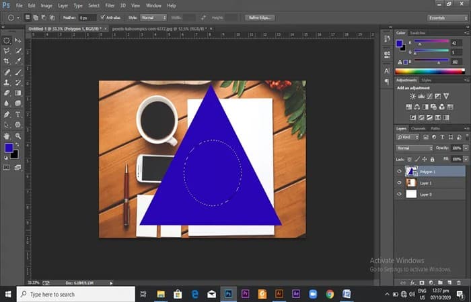This screenshot has width=471, height=302.
Task: Click the R color slider
Action: (431, 42)
